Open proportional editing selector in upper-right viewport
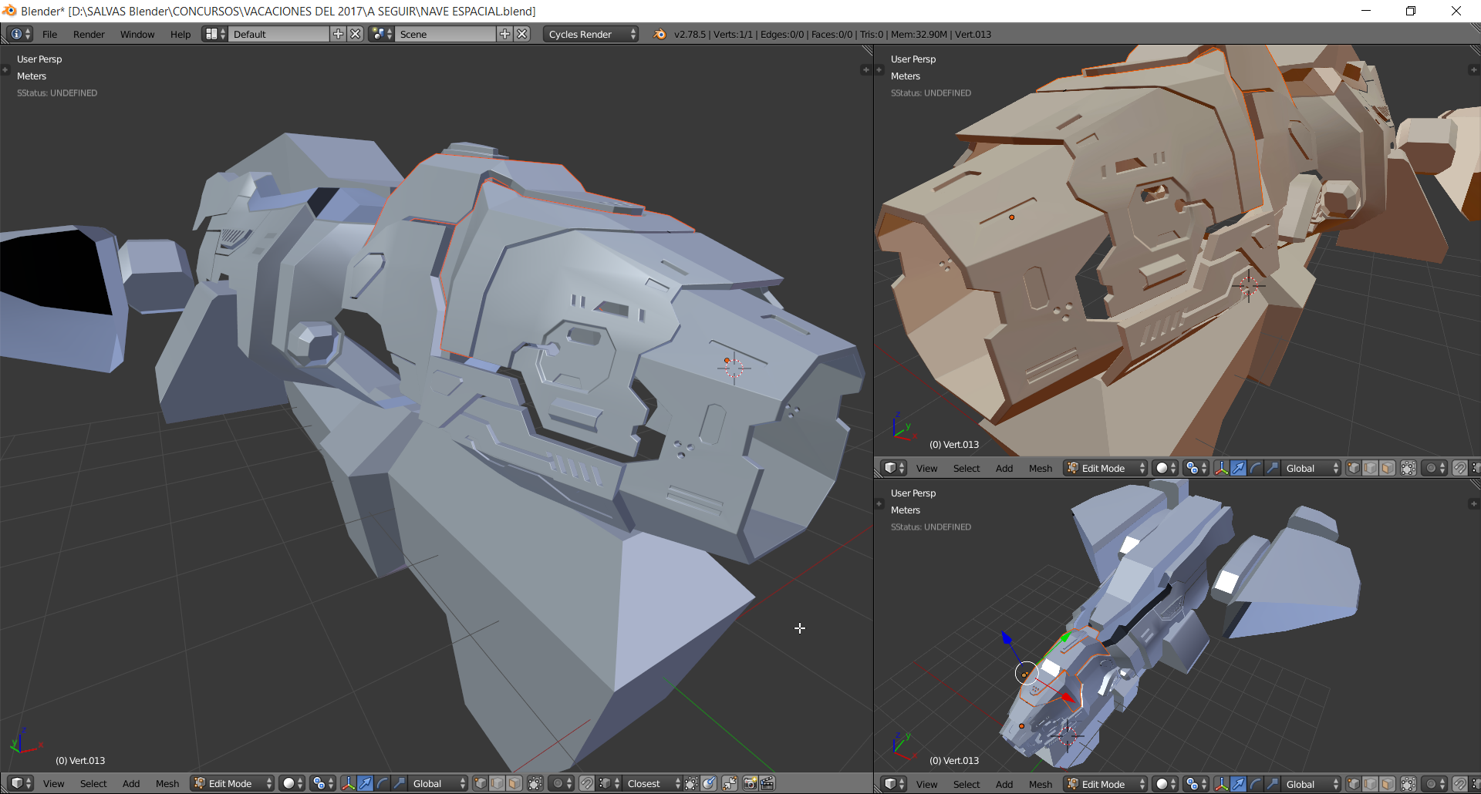Image resolution: width=1481 pixels, height=794 pixels. (x=1435, y=468)
